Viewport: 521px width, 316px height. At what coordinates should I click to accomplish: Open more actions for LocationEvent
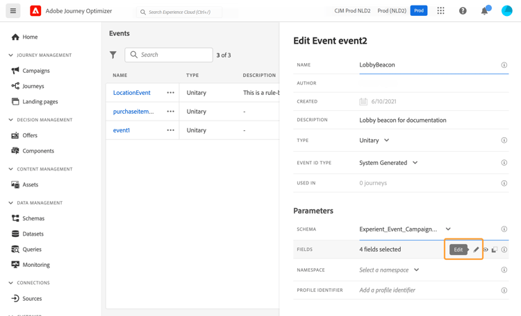[170, 92]
